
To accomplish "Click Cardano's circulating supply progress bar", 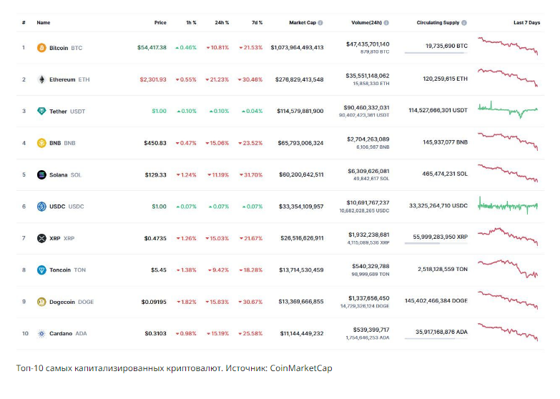I will 436,339.
